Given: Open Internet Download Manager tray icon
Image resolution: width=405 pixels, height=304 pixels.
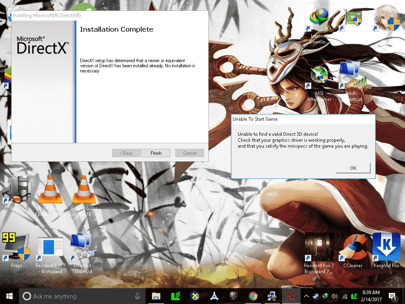Looking at the screenshot, I should (325, 296).
